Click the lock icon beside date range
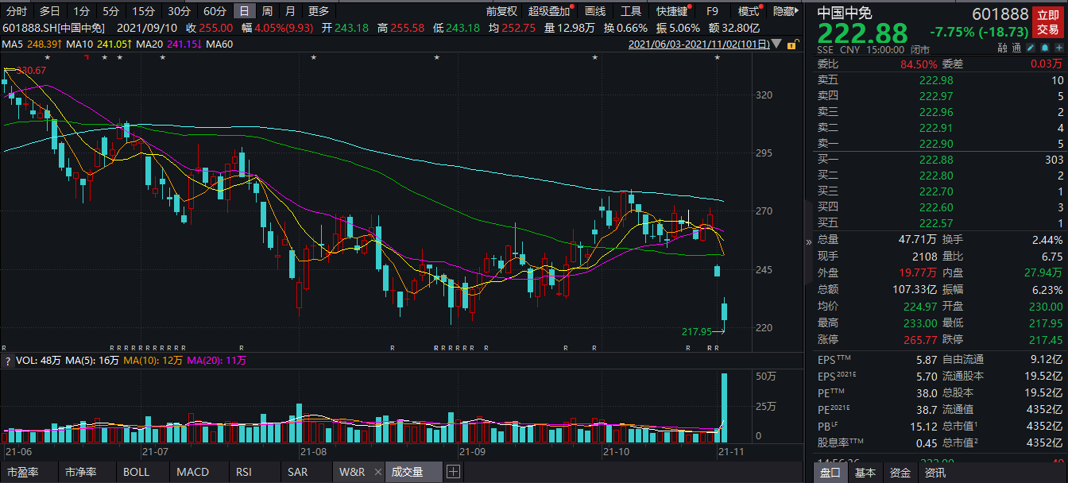The image size is (1068, 483). click(x=791, y=45)
